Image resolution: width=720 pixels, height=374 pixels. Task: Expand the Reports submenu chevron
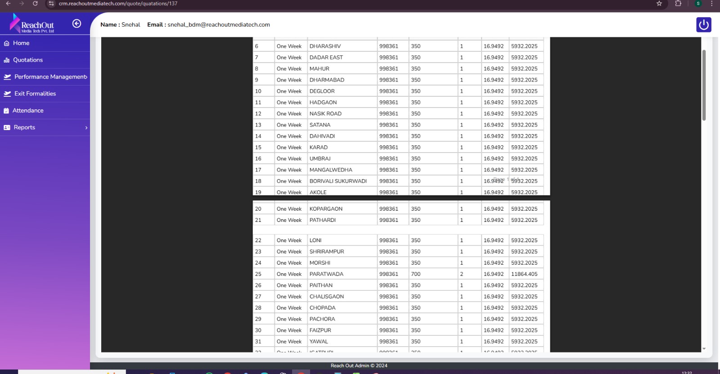(86, 128)
